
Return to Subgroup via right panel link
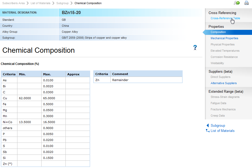pos(218,125)
